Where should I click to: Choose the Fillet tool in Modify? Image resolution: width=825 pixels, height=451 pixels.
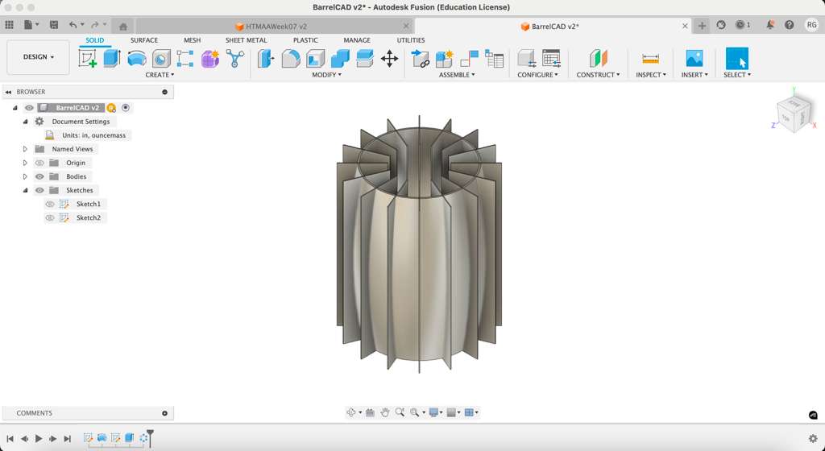(291, 58)
